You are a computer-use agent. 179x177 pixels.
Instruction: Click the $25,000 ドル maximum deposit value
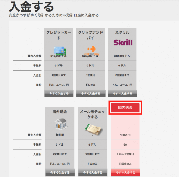pos(90,56)
